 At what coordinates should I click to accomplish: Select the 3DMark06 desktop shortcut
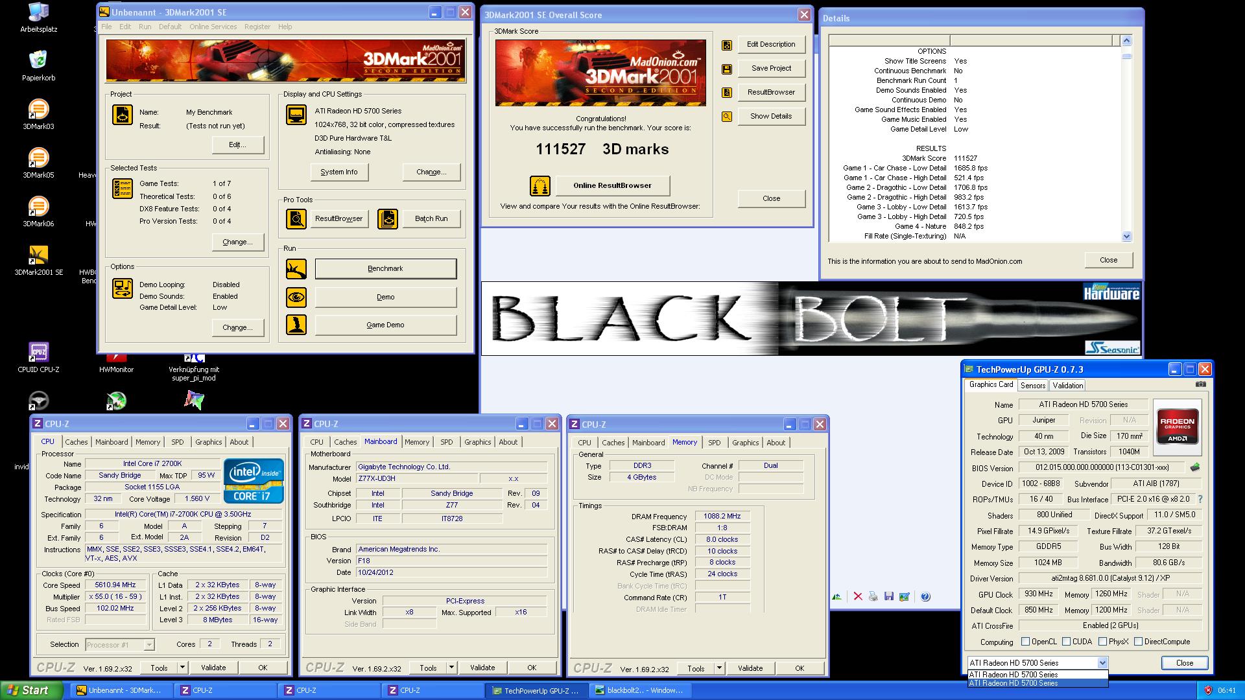(38, 211)
